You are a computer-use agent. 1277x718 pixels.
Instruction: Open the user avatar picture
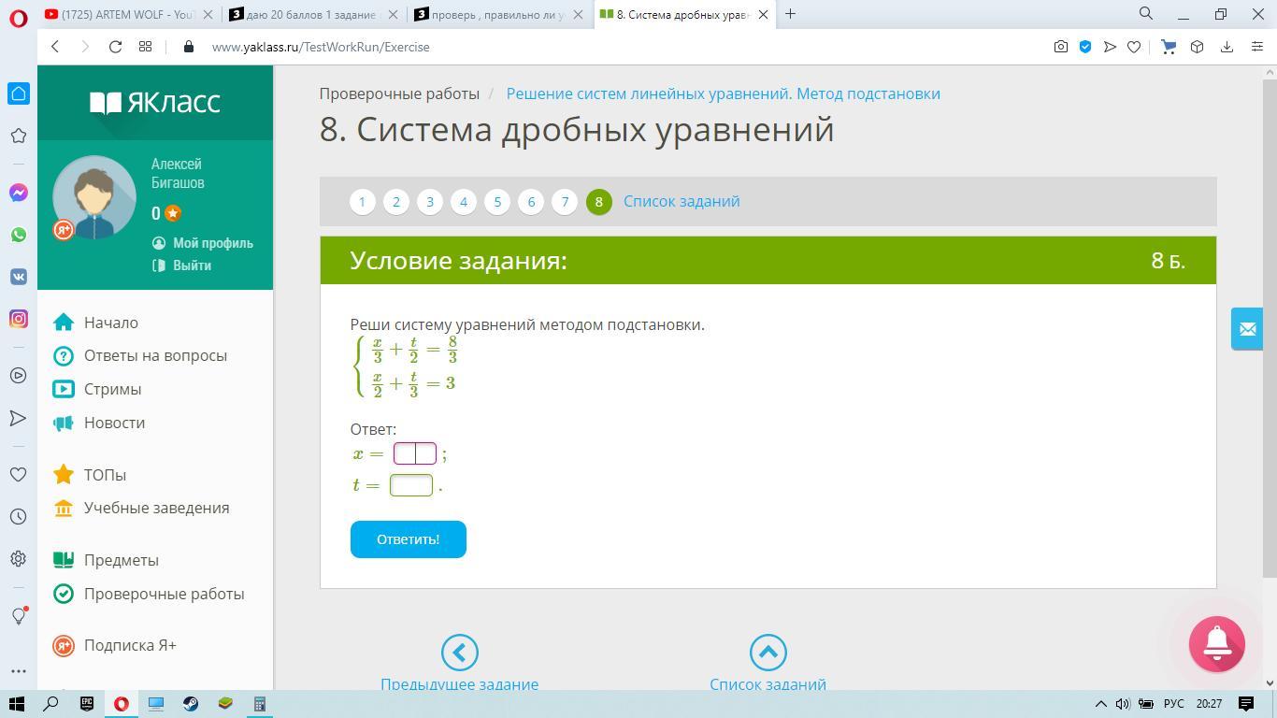(93, 198)
